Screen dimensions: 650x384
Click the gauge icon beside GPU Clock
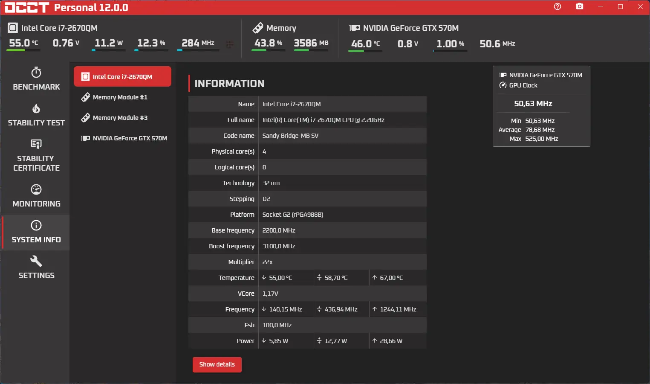(503, 85)
